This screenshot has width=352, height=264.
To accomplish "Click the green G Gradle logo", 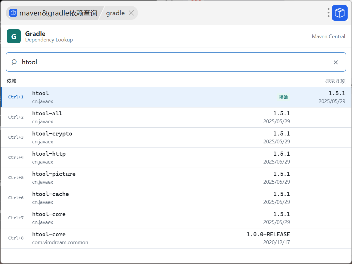I will (x=14, y=36).
